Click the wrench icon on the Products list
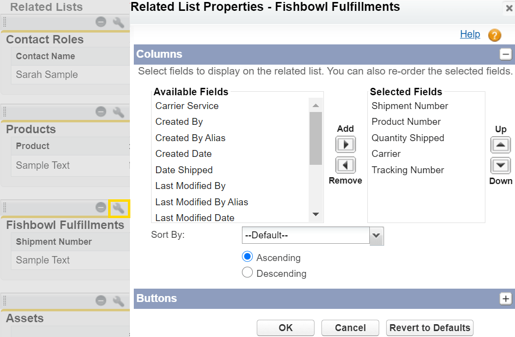Image resolution: width=515 pixels, height=337 pixels. coord(119,112)
